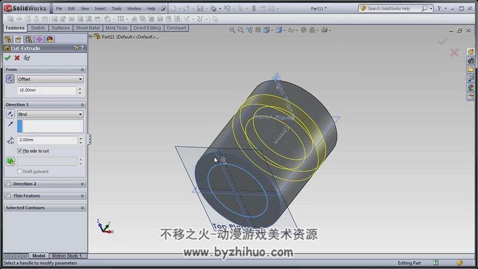Click the Model tab at bottom
This screenshot has width=478, height=269.
click(x=39, y=256)
